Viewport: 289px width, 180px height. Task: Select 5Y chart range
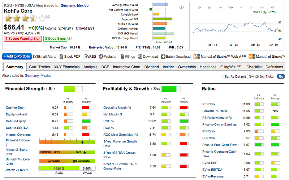point(251,8)
